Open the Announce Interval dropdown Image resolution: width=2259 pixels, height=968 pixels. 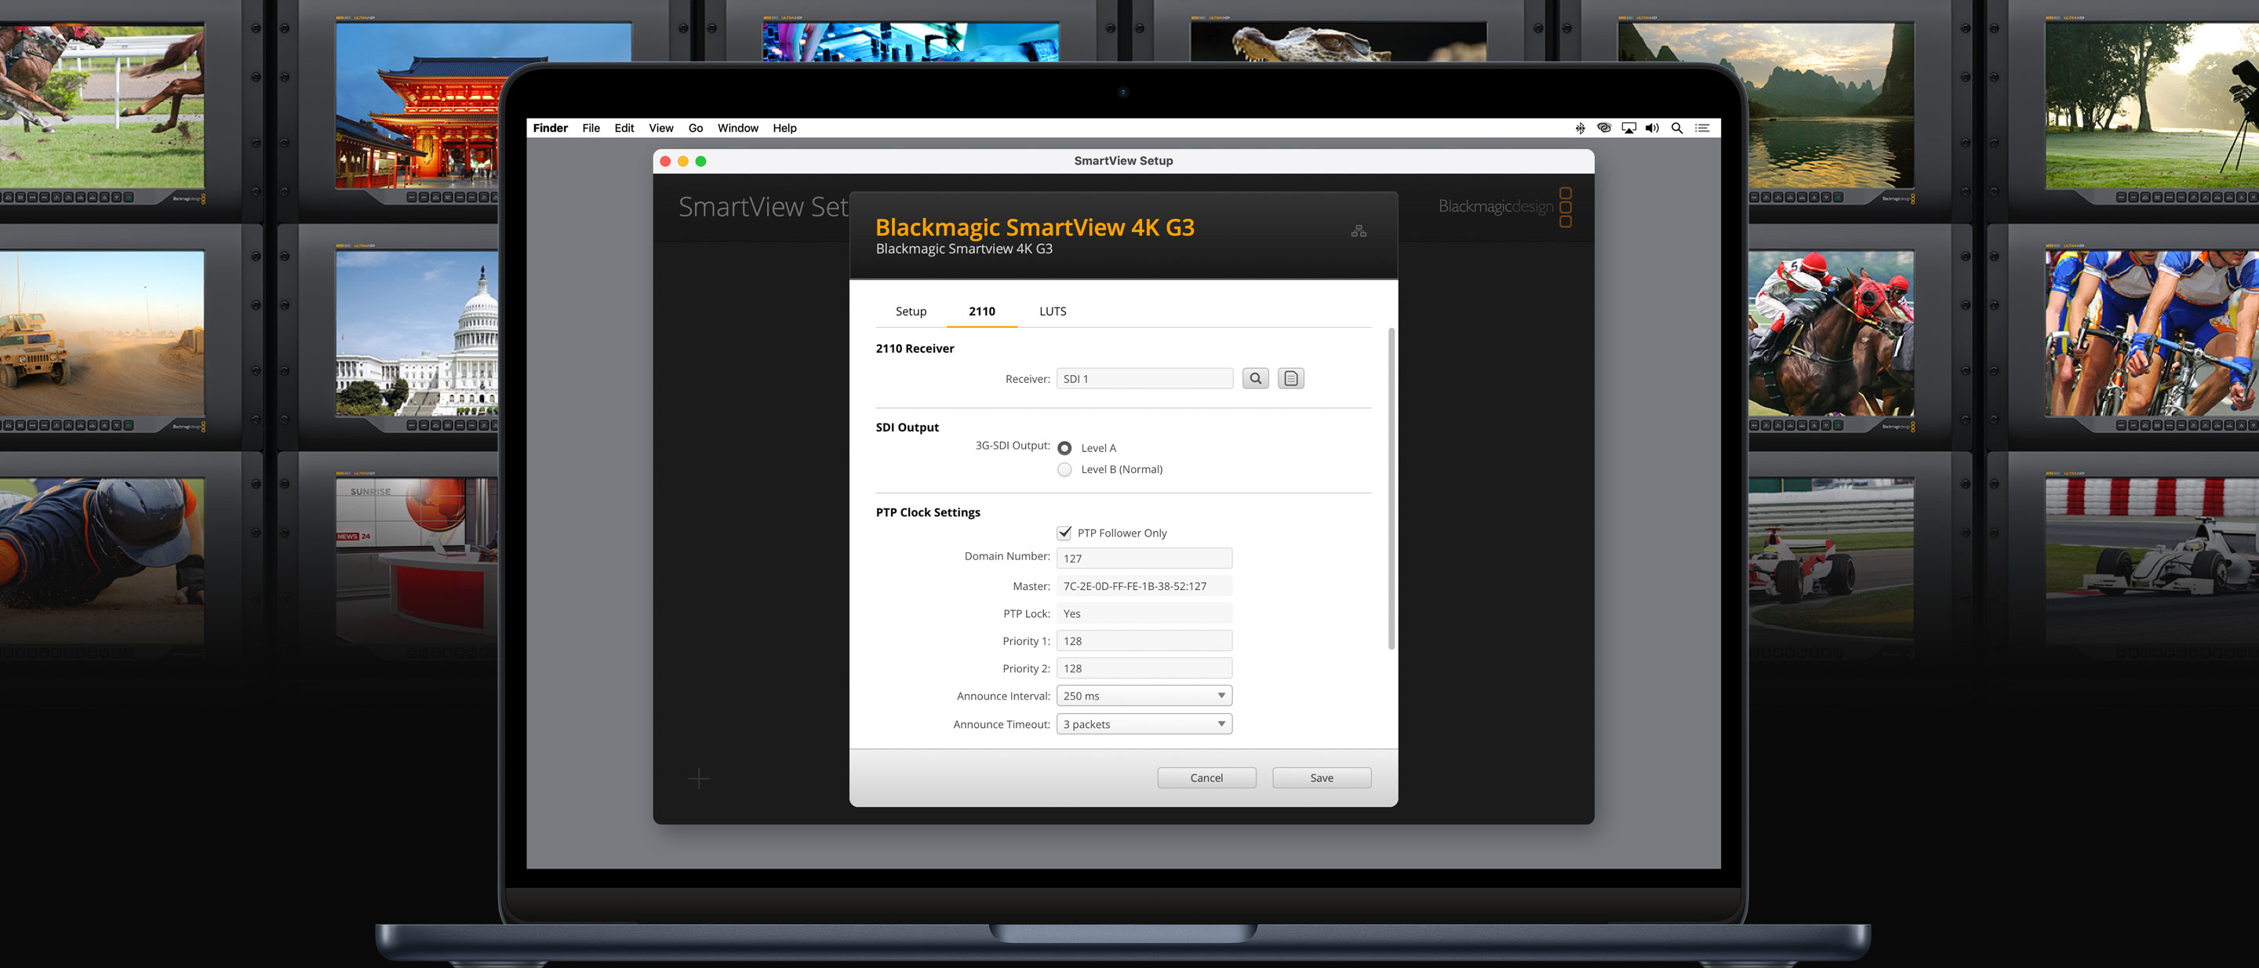tap(1144, 696)
